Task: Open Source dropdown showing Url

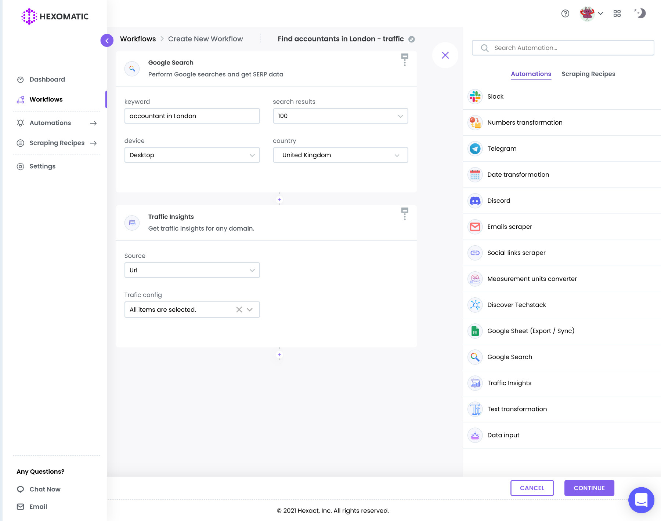Action: click(192, 270)
